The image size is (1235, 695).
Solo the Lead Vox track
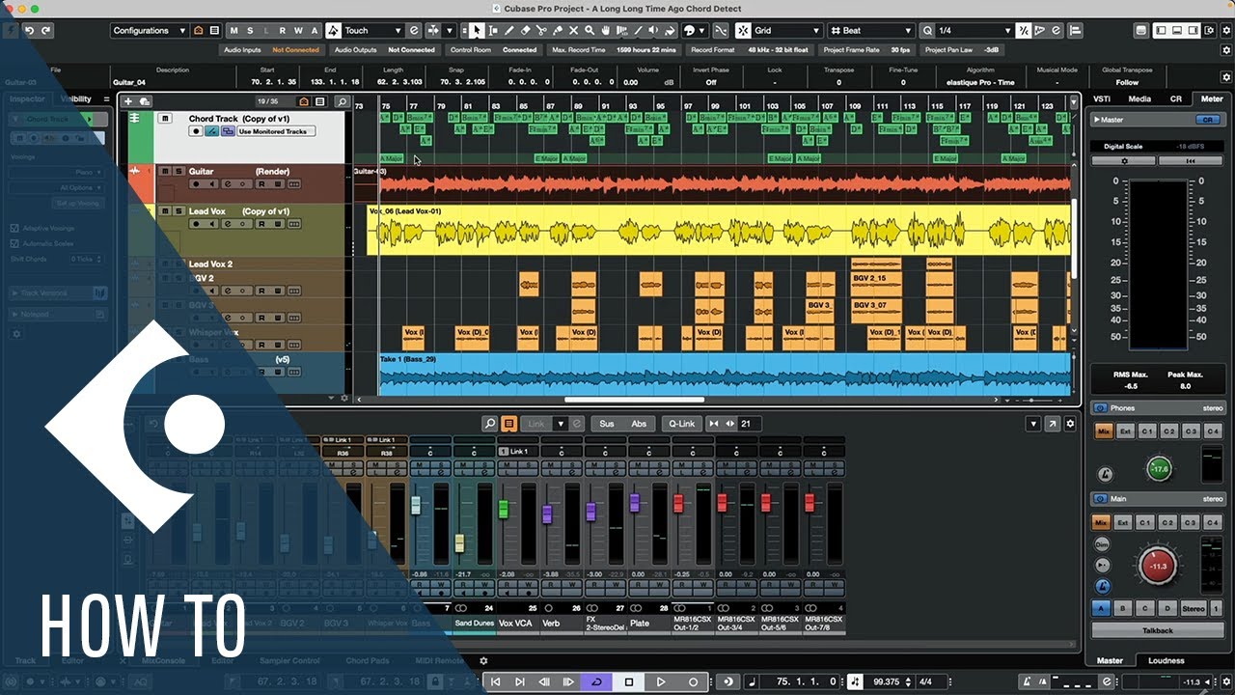178,211
